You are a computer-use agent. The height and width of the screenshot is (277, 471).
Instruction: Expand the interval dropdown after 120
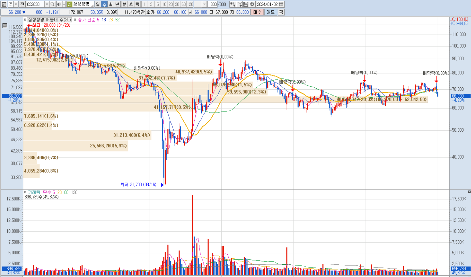pyautogui.click(x=205, y=4)
